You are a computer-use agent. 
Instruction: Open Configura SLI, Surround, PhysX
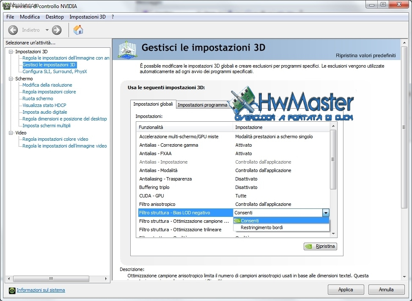click(x=55, y=71)
